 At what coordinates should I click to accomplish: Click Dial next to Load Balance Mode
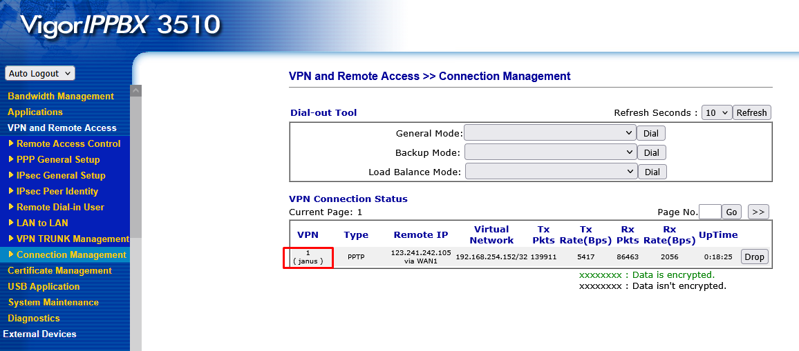pos(652,172)
